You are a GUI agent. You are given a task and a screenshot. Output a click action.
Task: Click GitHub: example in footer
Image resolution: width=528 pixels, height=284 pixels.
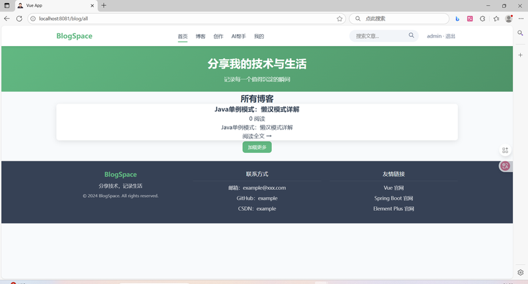pyautogui.click(x=257, y=198)
